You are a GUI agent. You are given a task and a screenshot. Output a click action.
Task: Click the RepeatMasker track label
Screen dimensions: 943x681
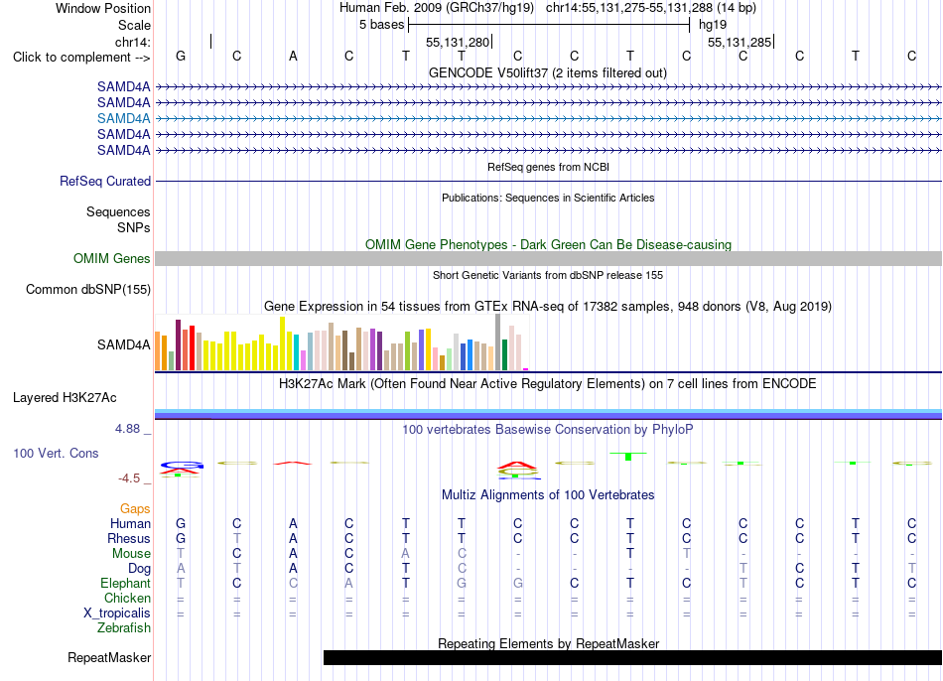(109, 657)
